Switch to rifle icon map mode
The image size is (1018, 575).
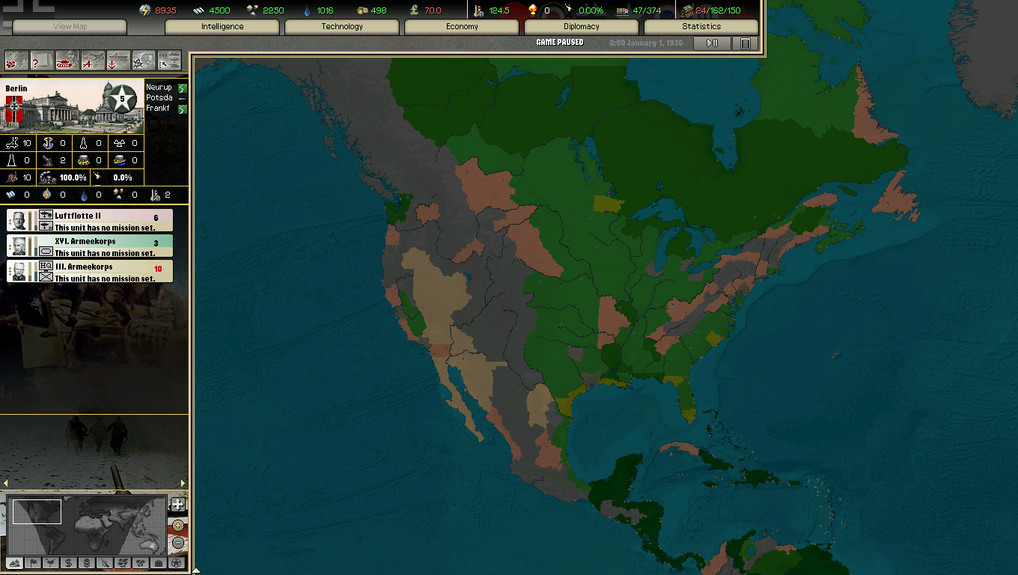tap(104, 562)
